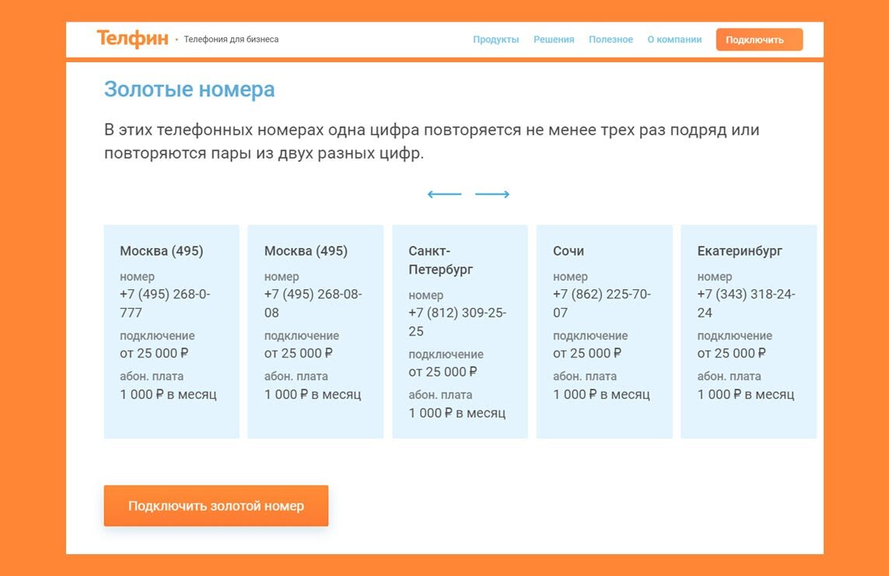Click the Екатеринбург card title
Screen dimensions: 889x576
tap(740, 251)
